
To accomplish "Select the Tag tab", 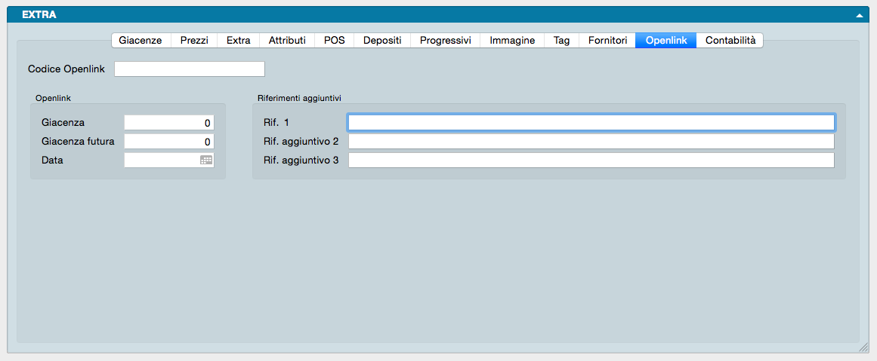I will pyautogui.click(x=561, y=41).
